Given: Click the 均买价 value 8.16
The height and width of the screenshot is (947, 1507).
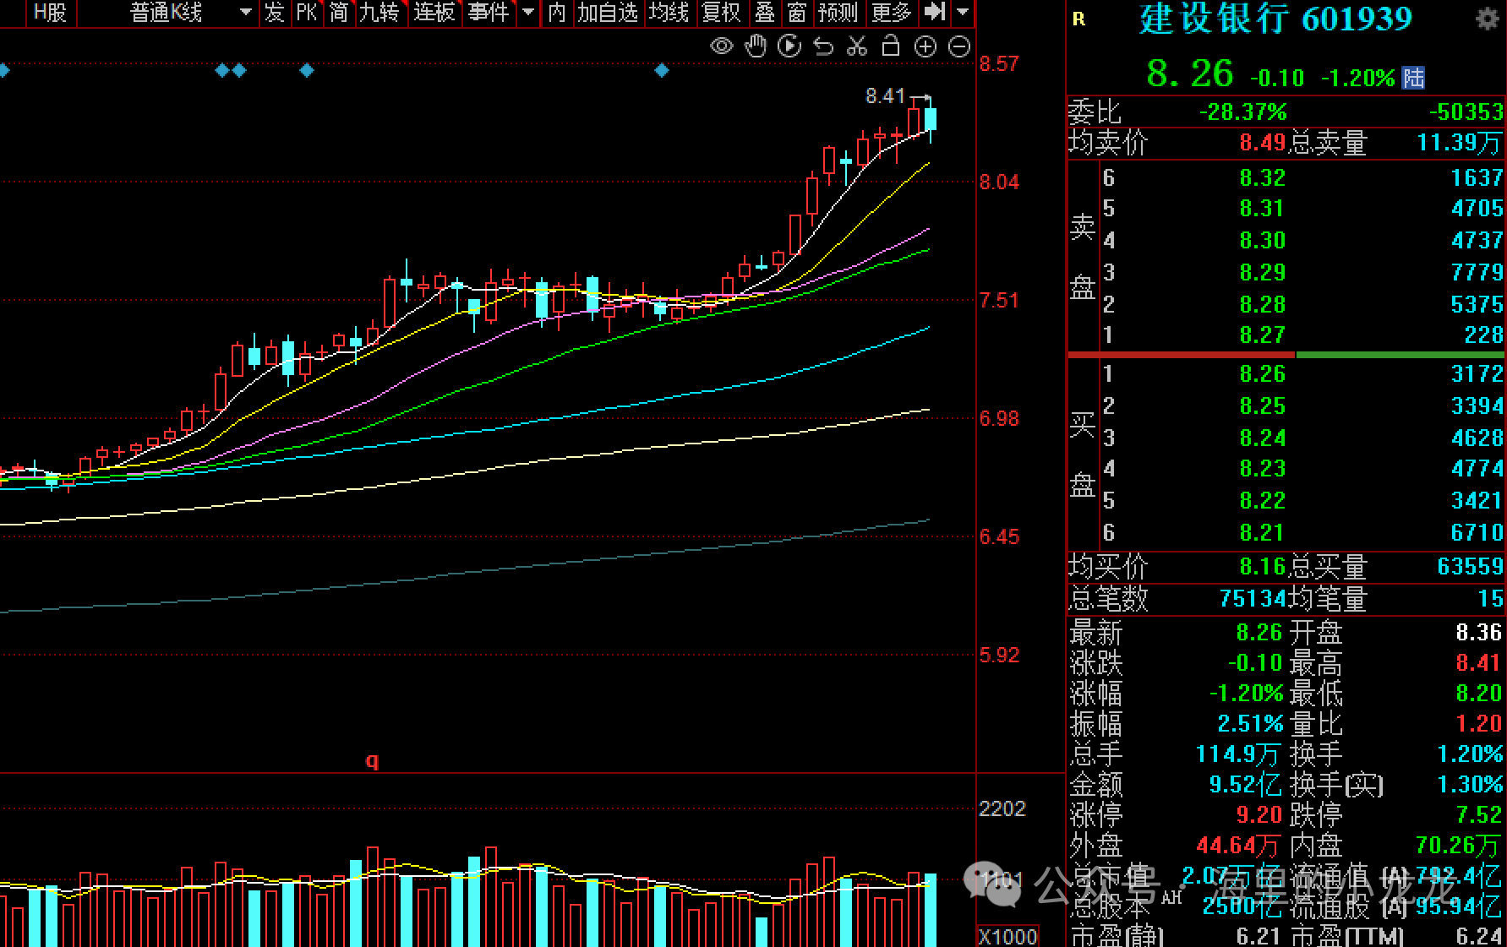Looking at the screenshot, I should 1262,566.
